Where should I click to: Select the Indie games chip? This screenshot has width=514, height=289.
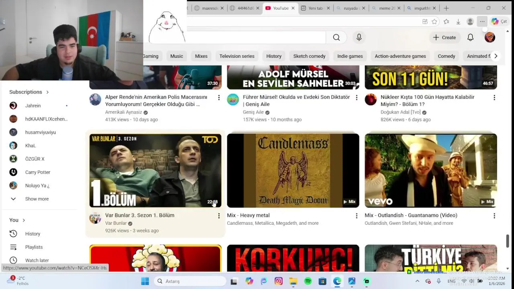coord(350,56)
